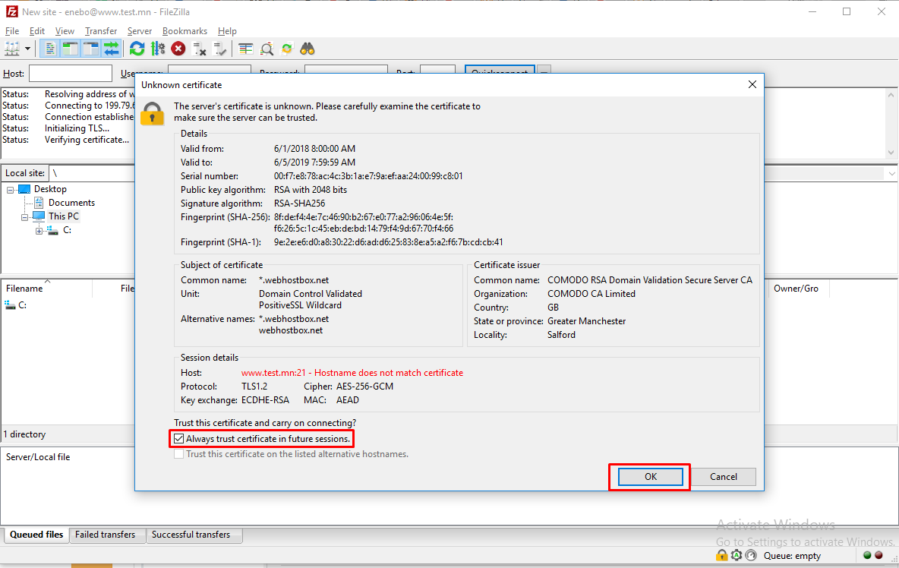Collapse the This PC tree node
Viewport: 899px width, 568px height.
24,217
